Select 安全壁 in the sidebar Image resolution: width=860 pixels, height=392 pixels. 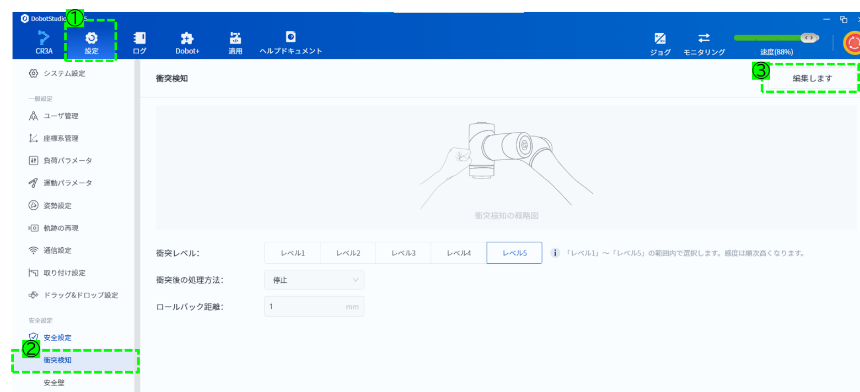(x=54, y=383)
